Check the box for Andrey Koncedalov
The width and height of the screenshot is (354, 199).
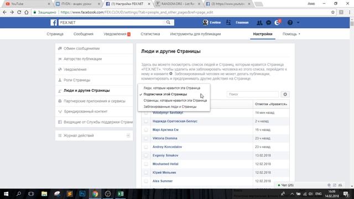coord(146,147)
